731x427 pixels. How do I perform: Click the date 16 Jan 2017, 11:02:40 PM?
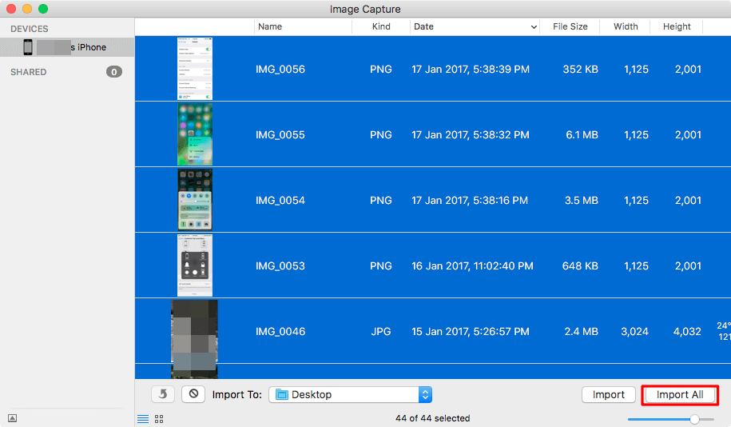click(472, 266)
